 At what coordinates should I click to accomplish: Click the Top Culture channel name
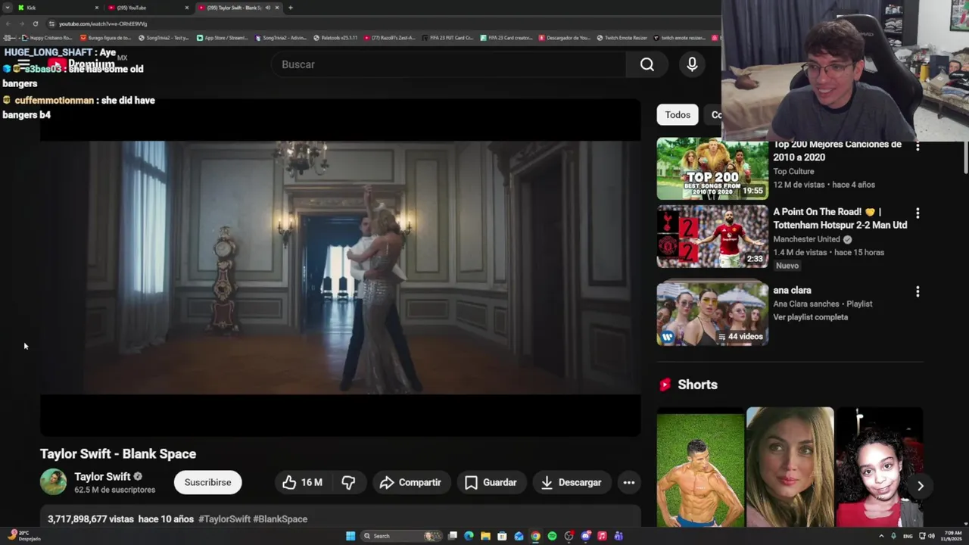pyautogui.click(x=793, y=171)
